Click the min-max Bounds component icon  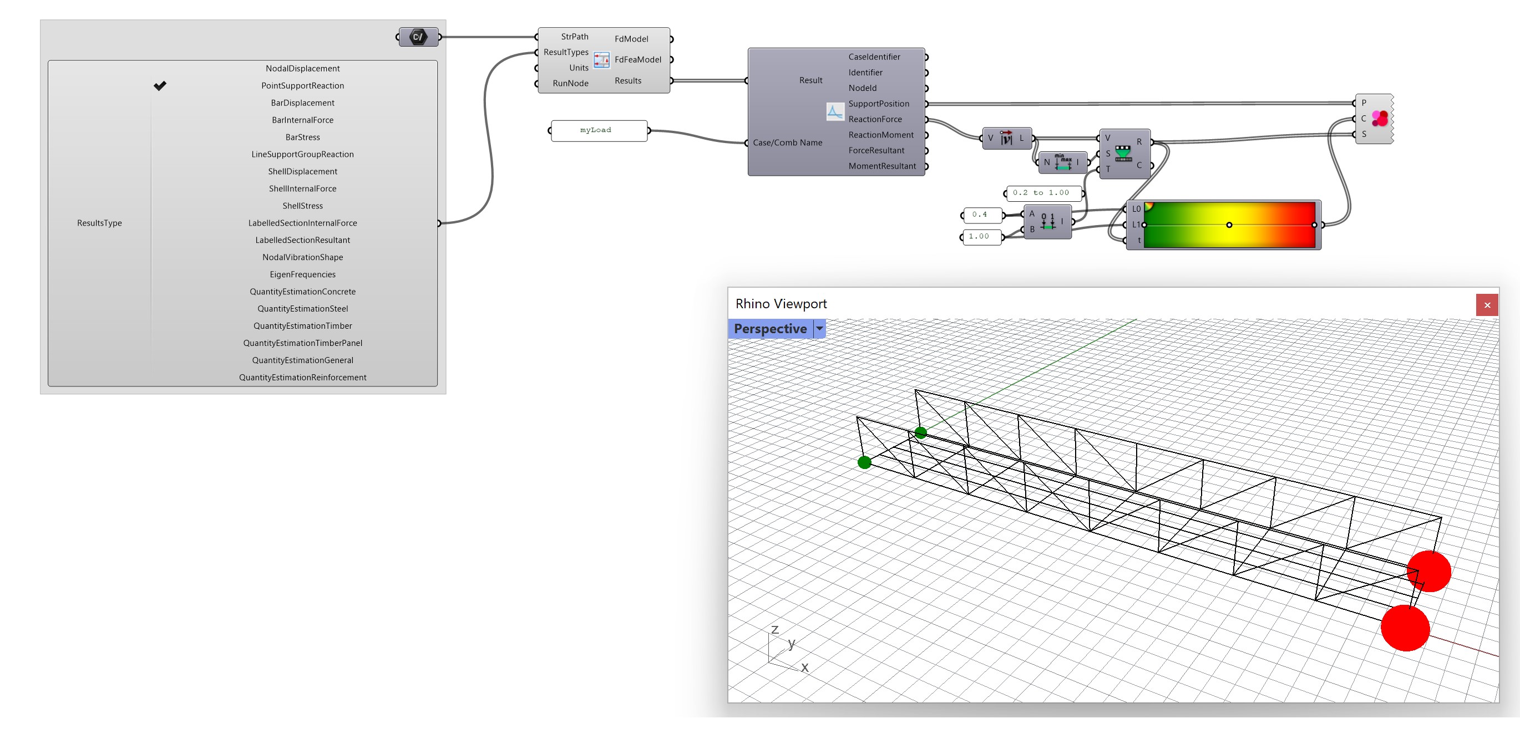coord(1063,162)
